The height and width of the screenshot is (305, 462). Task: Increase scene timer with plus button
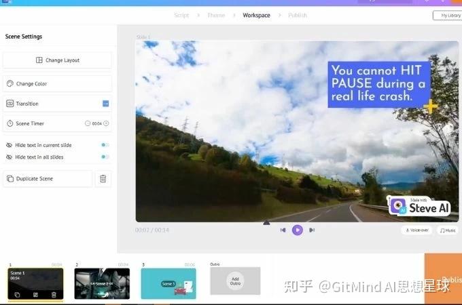coord(106,123)
